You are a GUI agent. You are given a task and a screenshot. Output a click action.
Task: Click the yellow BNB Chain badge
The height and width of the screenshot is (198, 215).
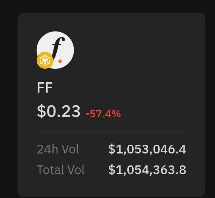45,60
